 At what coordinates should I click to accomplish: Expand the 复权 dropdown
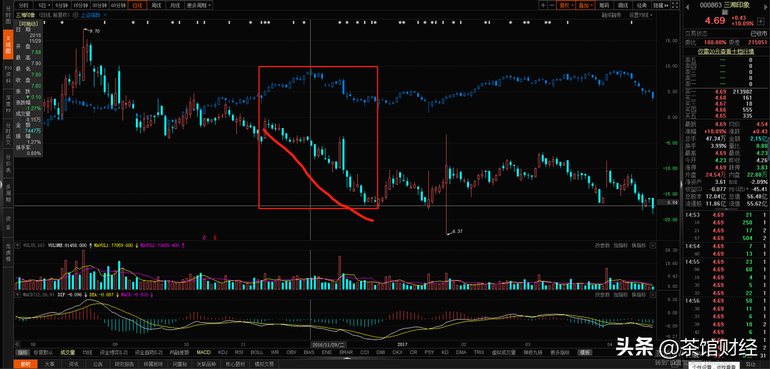(x=566, y=5)
